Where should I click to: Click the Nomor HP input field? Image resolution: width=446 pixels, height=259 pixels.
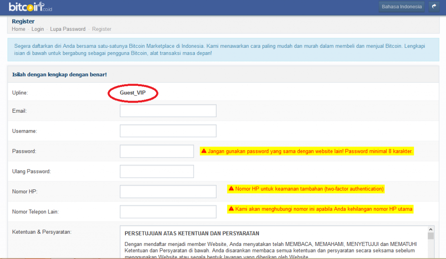coord(168,192)
